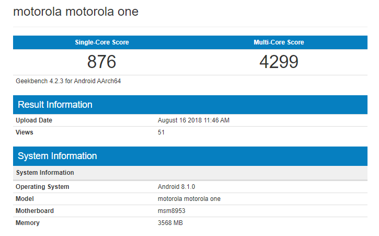Click the 3568 MB memory value
Image resolution: width=379 pixels, height=236 pixels.
[170, 223]
